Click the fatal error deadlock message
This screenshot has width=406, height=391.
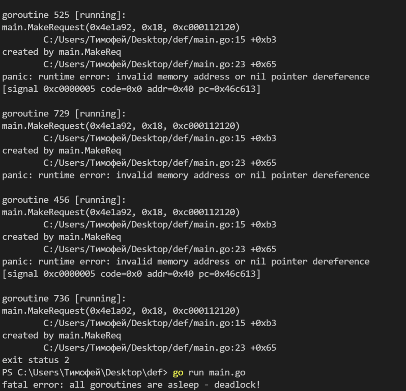point(131,385)
